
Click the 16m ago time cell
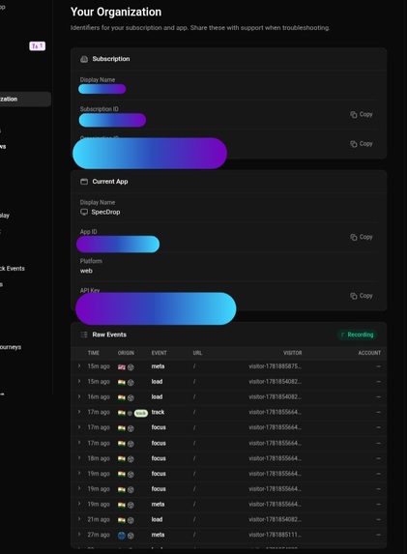[99, 397]
